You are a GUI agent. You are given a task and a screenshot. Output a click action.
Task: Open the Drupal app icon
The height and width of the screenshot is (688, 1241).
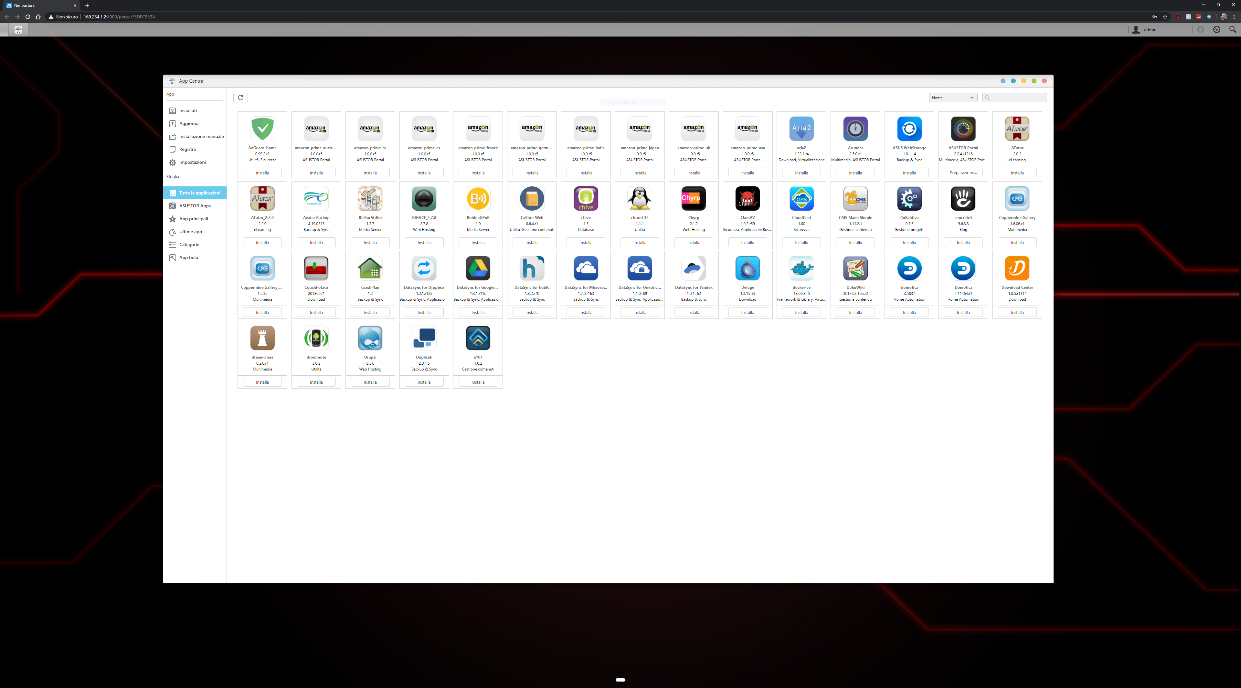click(370, 338)
